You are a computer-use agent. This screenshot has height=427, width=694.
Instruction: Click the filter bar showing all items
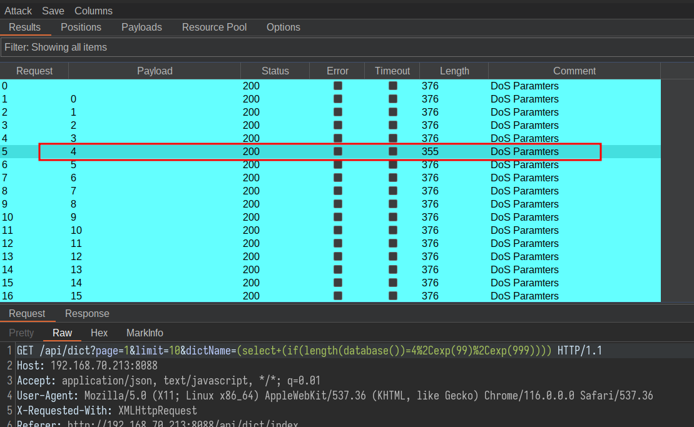click(347, 48)
